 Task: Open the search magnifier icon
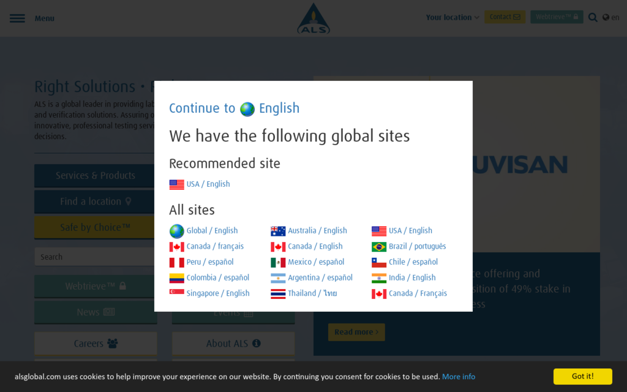593,17
